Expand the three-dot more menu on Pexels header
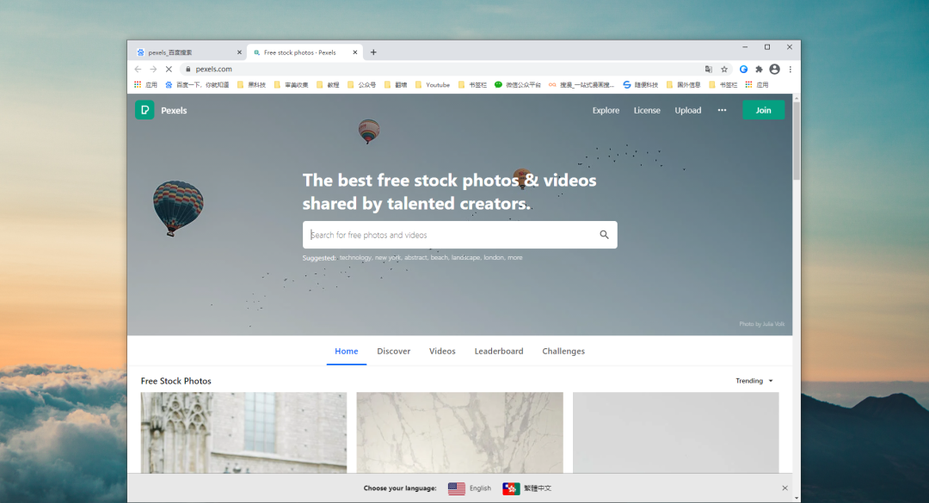The height and width of the screenshot is (503, 929). click(x=722, y=110)
